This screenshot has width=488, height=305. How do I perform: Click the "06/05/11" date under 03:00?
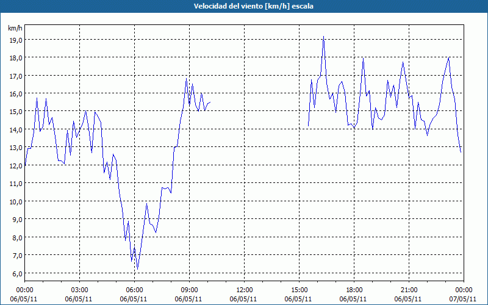79,299
